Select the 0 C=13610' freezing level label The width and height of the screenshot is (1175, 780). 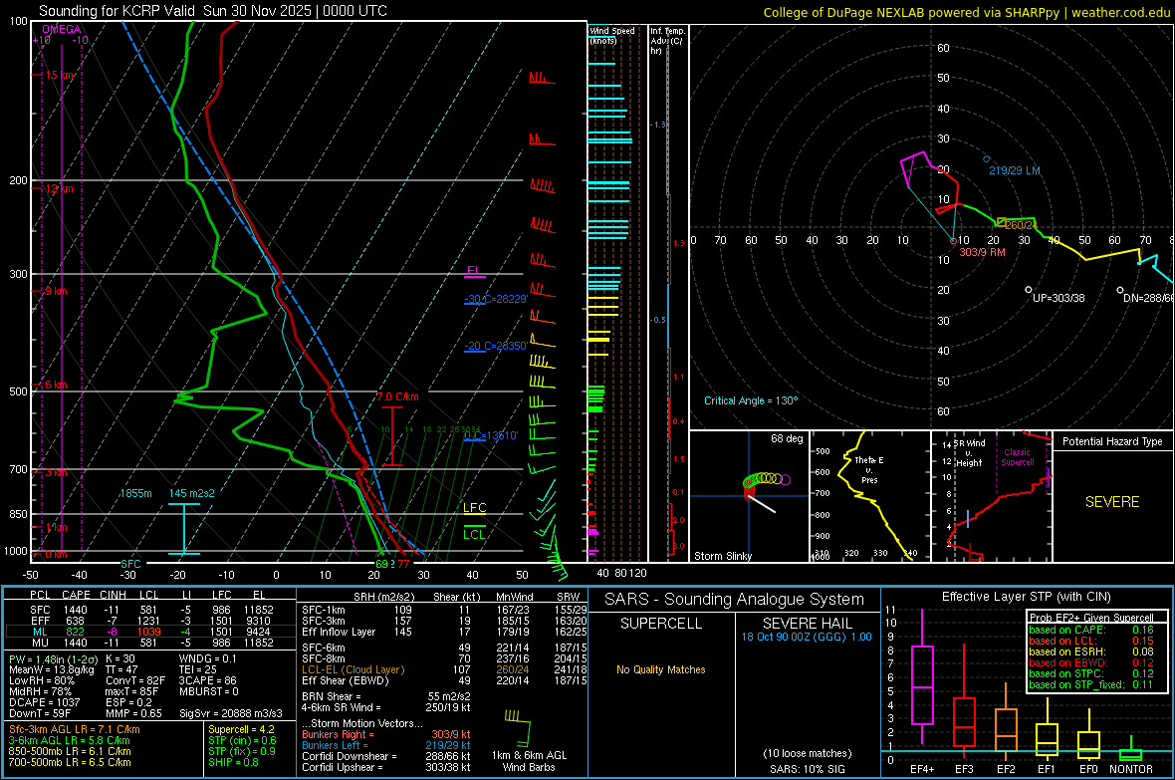tap(491, 435)
